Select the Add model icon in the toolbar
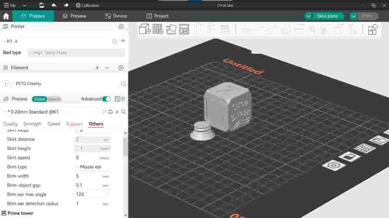389x218 pixels. pyautogui.click(x=145, y=29)
